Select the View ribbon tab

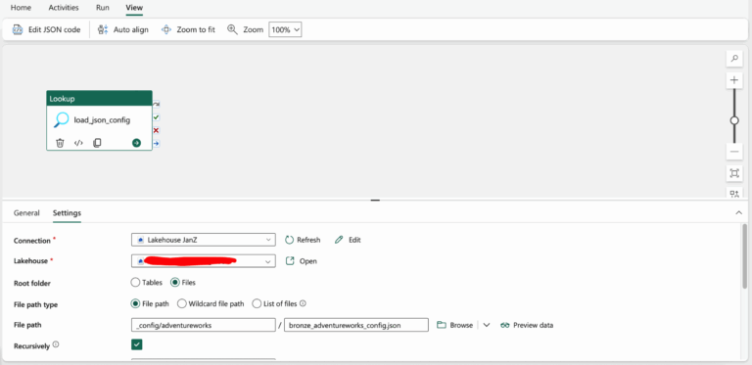[134, 8]
